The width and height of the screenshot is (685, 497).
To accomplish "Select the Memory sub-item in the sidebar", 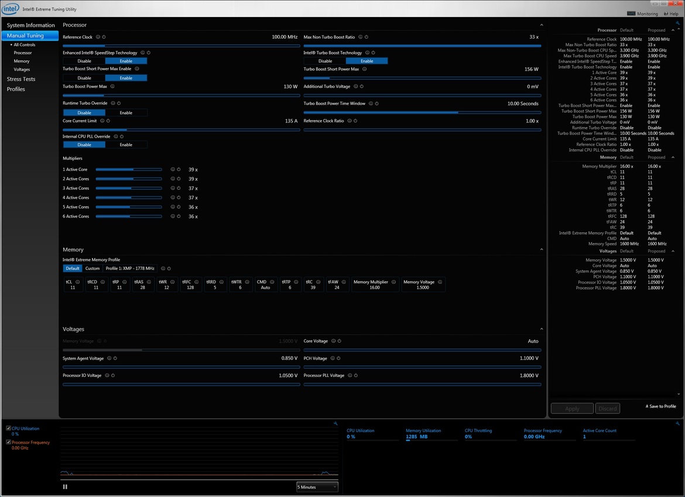I will click(22, 61).
